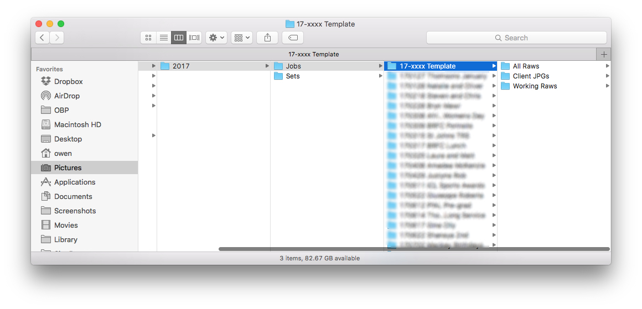642x309 pixels.
Task: Open Dropbox in the sidebar
Action: pyautogui.click(x=68, y=81)
